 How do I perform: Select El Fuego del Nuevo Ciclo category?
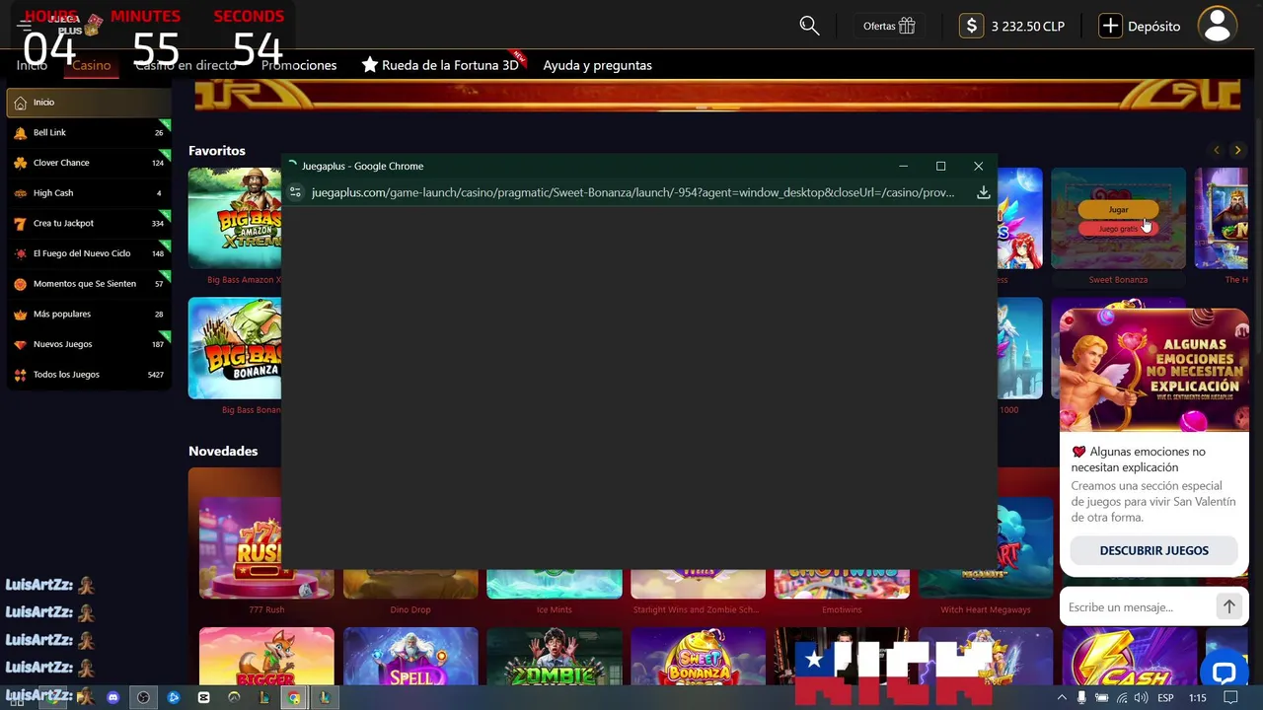click(x=88, y=253)
